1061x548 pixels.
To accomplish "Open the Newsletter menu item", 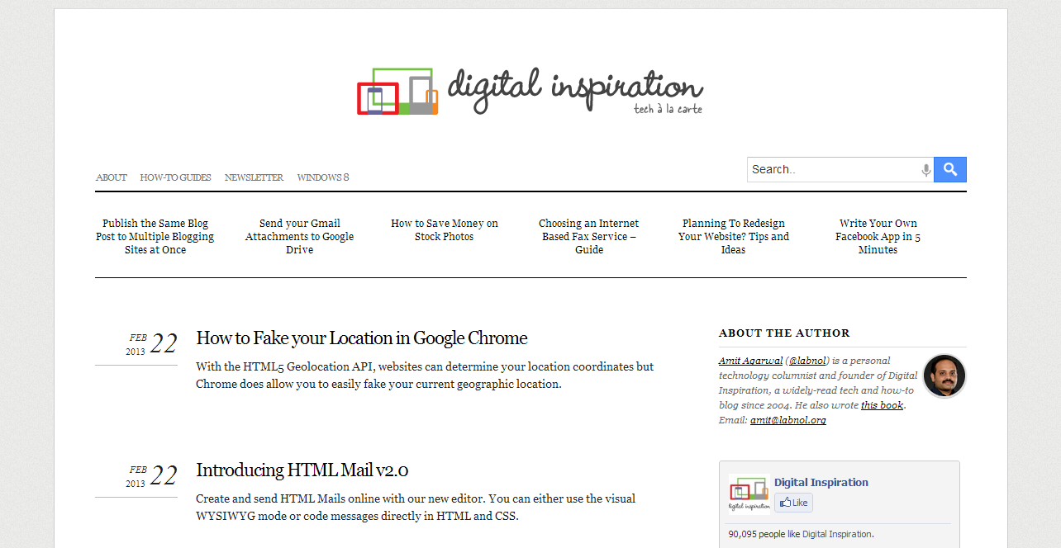I will point(254,177).
